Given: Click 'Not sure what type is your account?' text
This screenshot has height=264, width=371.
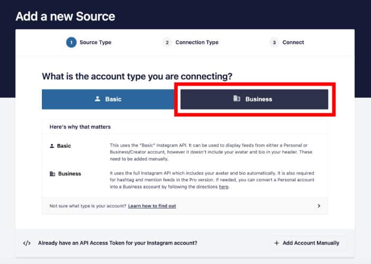Looking at the screenshot, I should tap(88, 206).
